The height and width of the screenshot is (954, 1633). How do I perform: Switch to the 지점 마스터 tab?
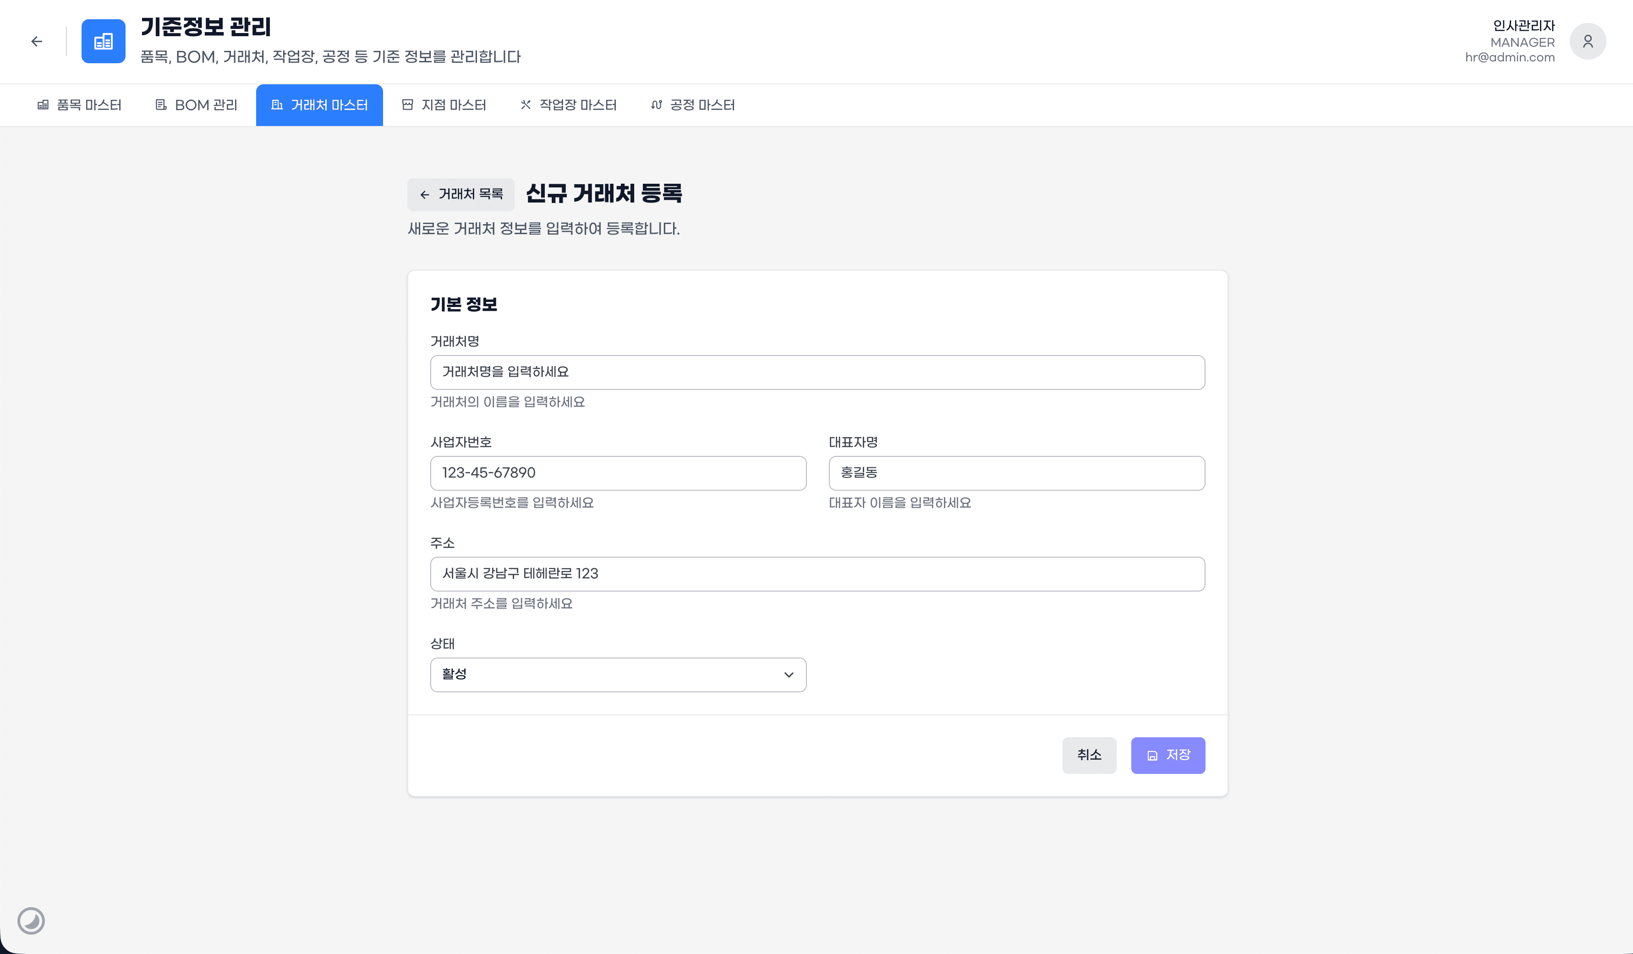[x=453, y=105]
